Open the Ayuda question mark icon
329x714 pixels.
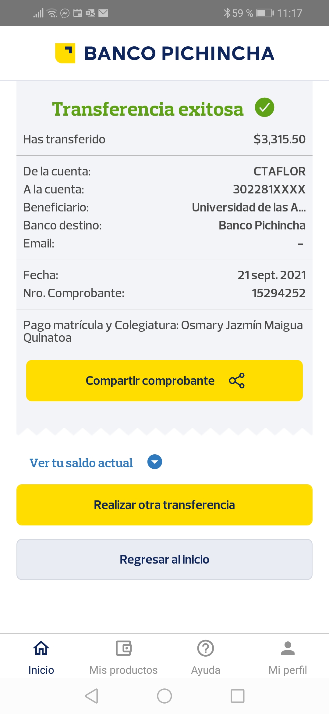[x=206, y=648]
